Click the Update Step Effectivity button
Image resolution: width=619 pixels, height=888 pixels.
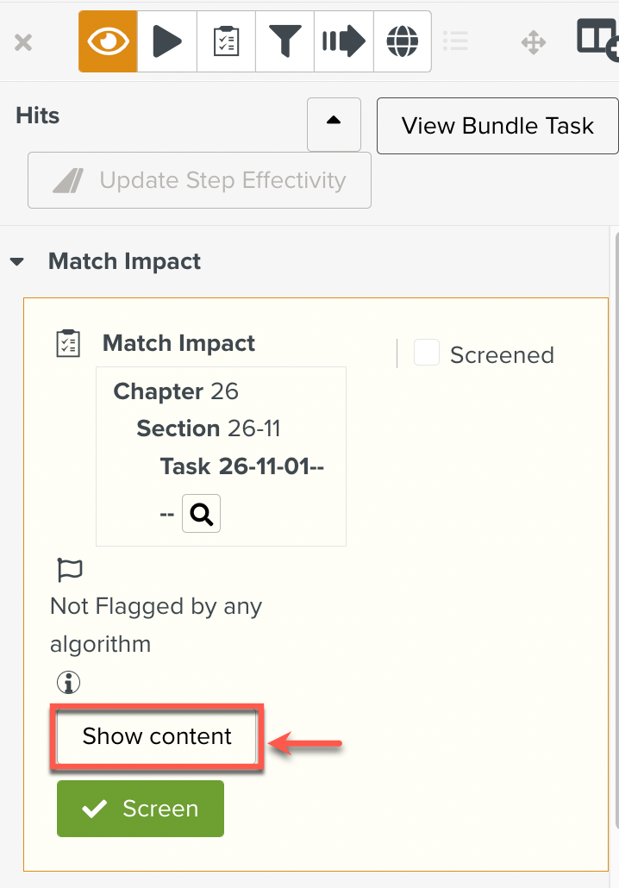199,180
